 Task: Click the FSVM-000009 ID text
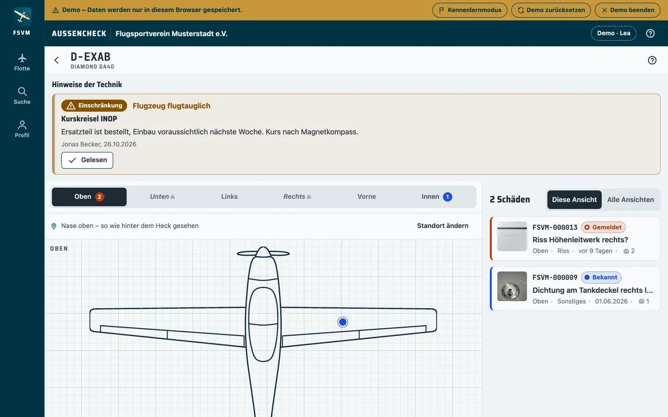click(x=555, y=278)
